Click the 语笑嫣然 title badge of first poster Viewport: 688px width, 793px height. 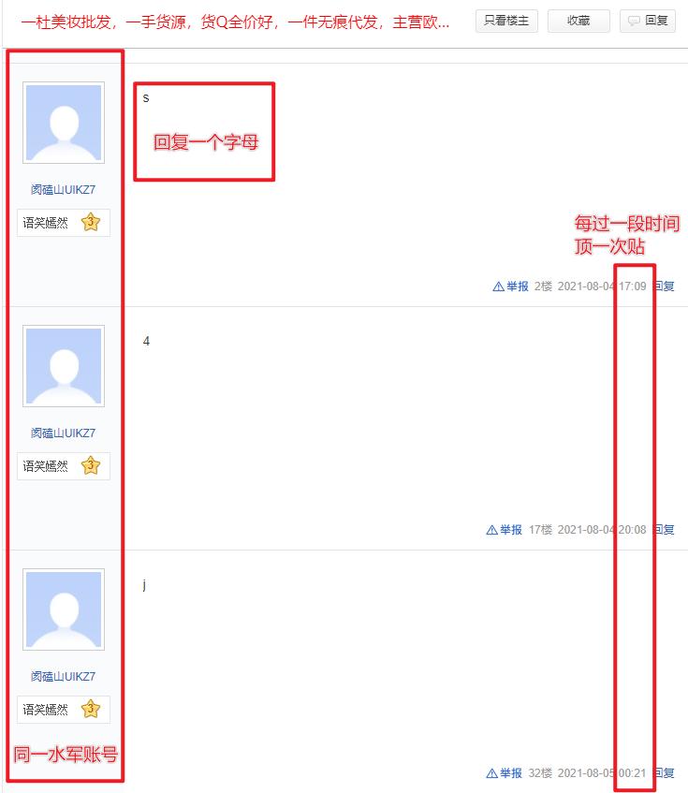[46, 223]
